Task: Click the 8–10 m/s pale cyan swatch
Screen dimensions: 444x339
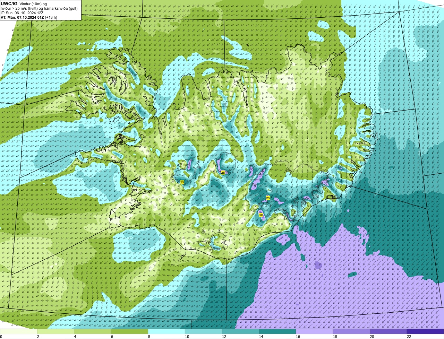Action: pos(166,331)
